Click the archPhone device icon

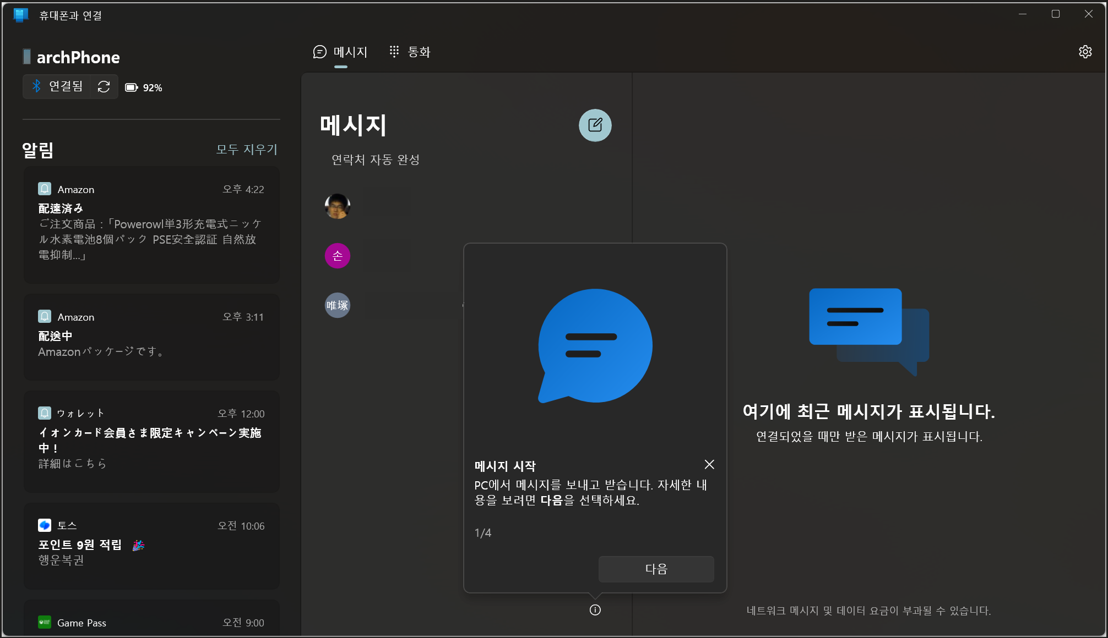tap(27, 57)
